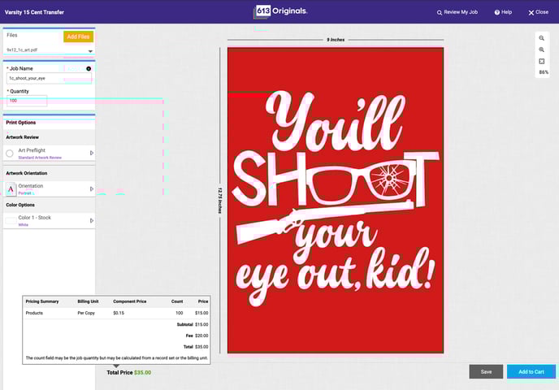This screenshot has height=390, width=559.
Task: Click the Varsity 15 Cent Transfer title
Action: (34, 12)
